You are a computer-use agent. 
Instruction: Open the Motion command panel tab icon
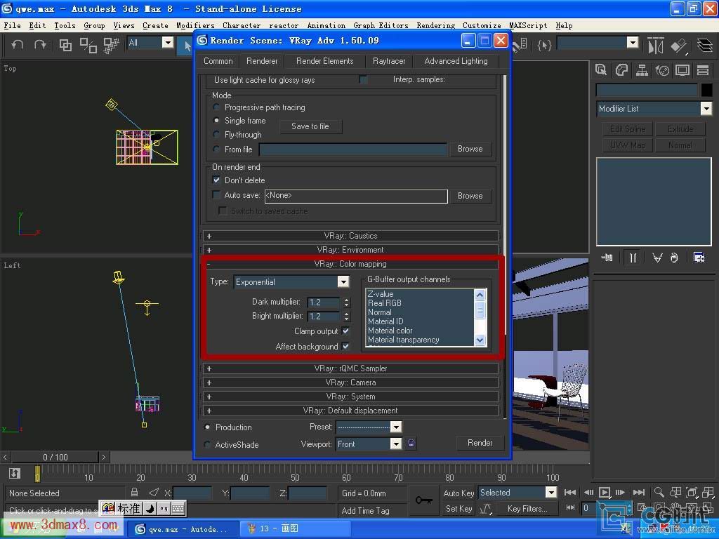[662, 70]
